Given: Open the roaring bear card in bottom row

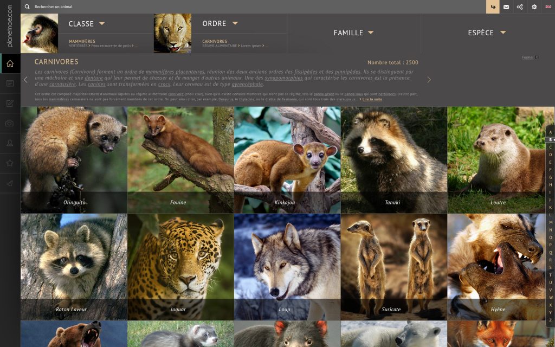Looking at the screenshot, I should (74, 334).
